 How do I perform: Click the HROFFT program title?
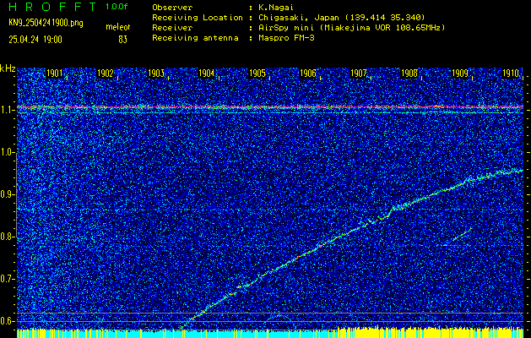[x=52, y=7]
